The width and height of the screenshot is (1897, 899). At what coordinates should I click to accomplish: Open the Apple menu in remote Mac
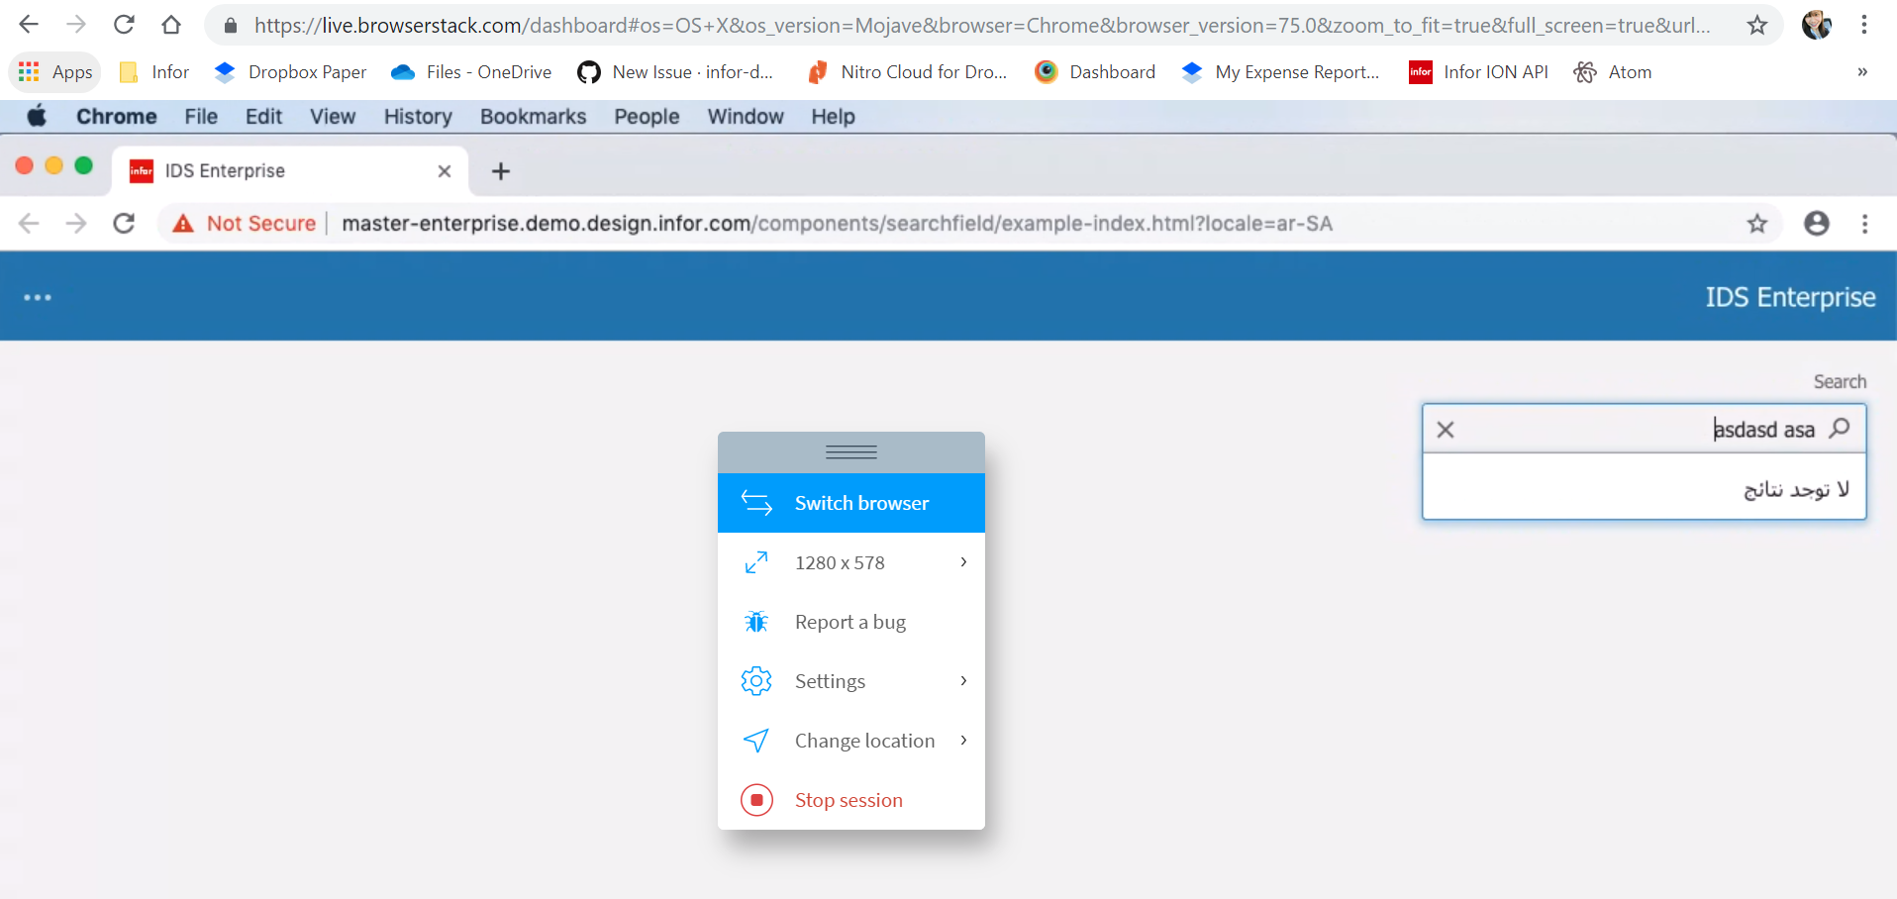click(38, 117)
